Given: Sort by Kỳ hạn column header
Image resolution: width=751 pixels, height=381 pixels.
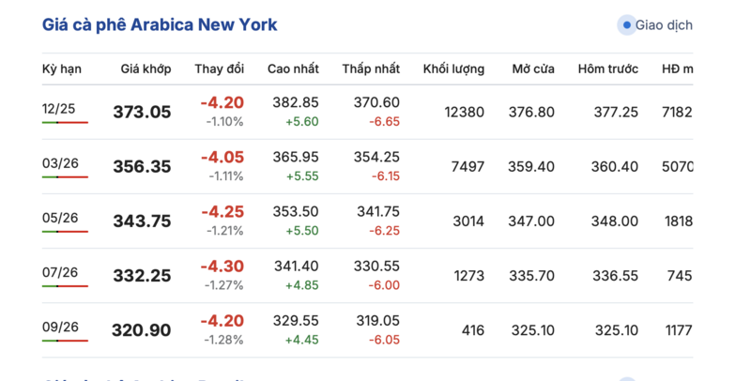Looking at the screenshot, I should click(61, 69).
